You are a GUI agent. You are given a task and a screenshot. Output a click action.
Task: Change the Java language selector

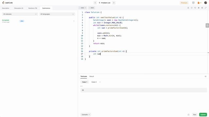click(x=83, y=8)
